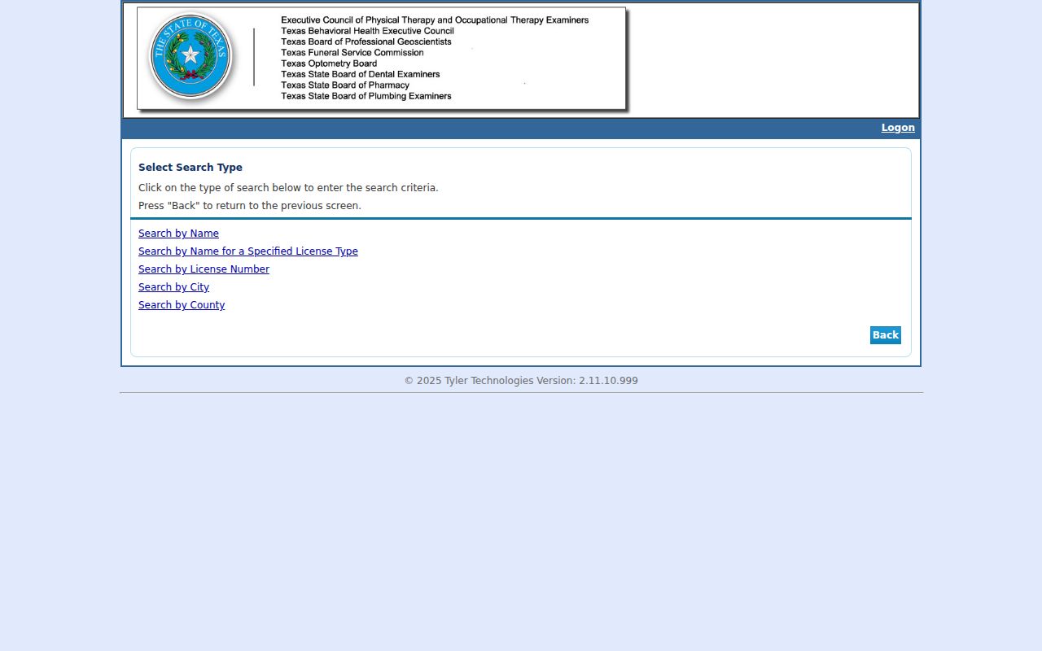Click the Texas State Board of Pharmacy text
This screenshot has height=651, width=1042.
(x=345, y=85)
